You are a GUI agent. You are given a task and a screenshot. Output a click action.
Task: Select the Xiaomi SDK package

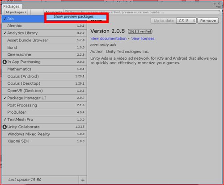[x=44, y=141]
